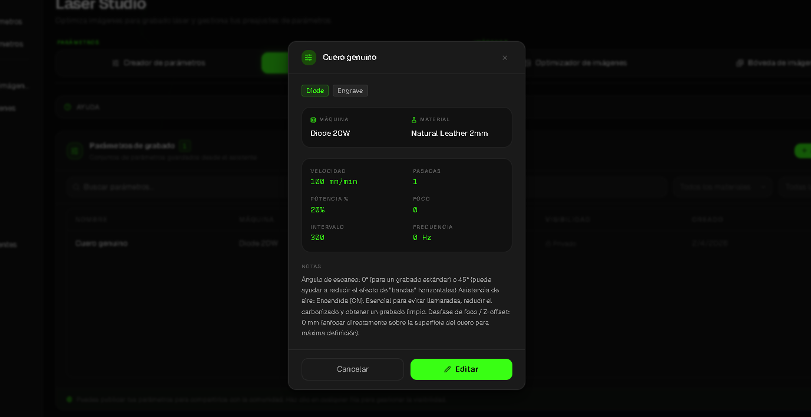This screenshot has width=811, height=417.
Task: Click into the Buscar parámetros search field
Action: (177, 187)
